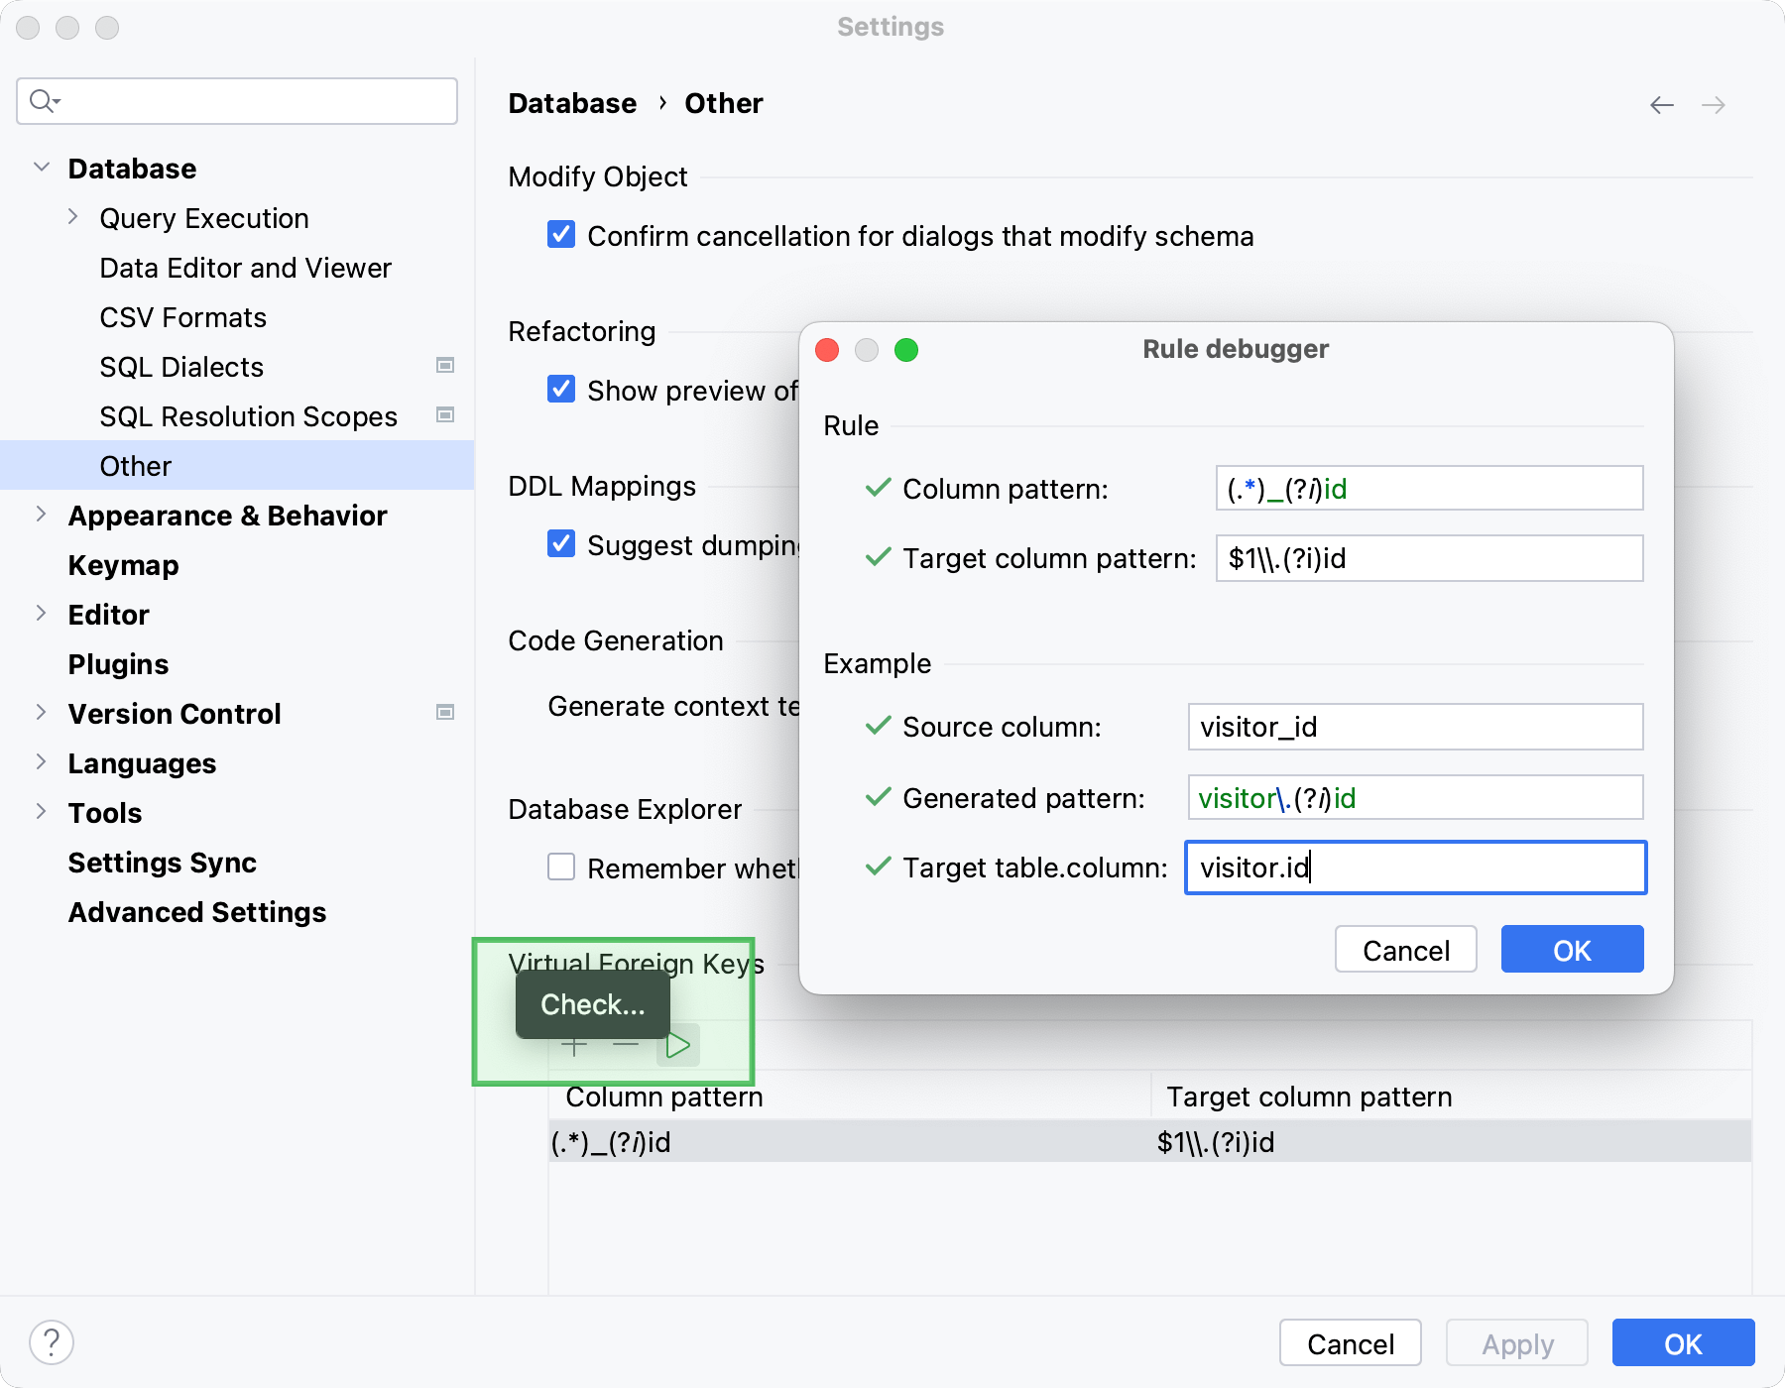Expand the Query Execution tree node
Viewport: 1785px width, 1388px height.
(x=72, y=216)
